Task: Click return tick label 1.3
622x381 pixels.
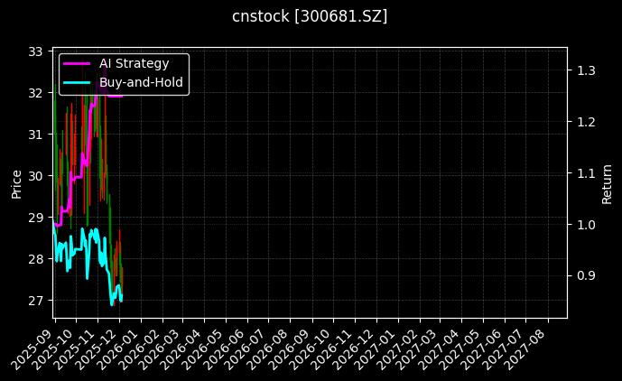Action: click(586, 70)
